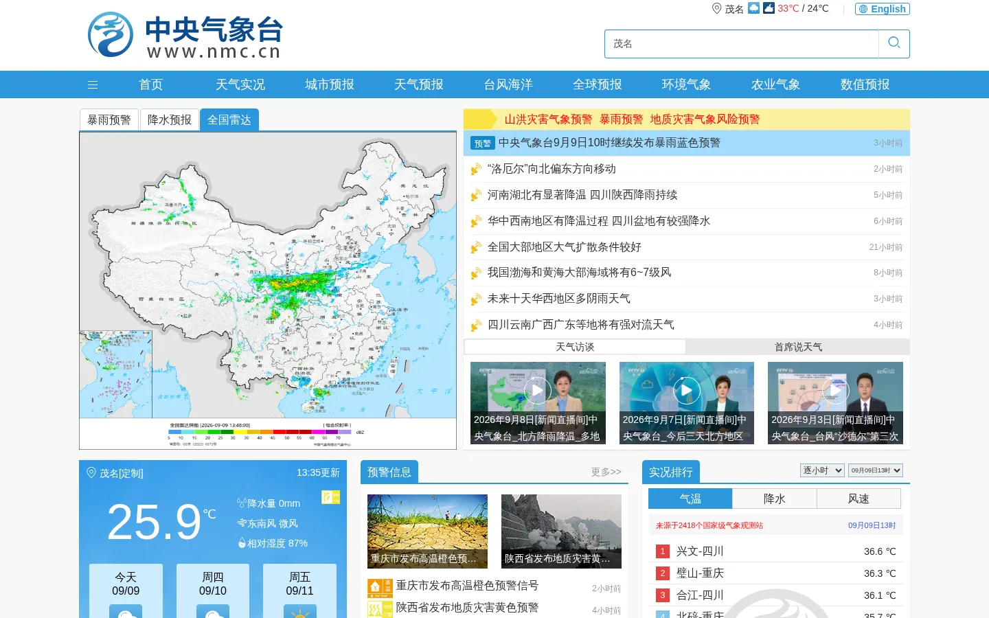Click the city search input field

coord(742,44)
